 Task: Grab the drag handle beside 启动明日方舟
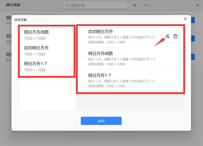pos(83,36)
